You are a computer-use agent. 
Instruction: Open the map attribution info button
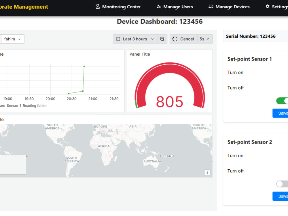coord(207,172)
